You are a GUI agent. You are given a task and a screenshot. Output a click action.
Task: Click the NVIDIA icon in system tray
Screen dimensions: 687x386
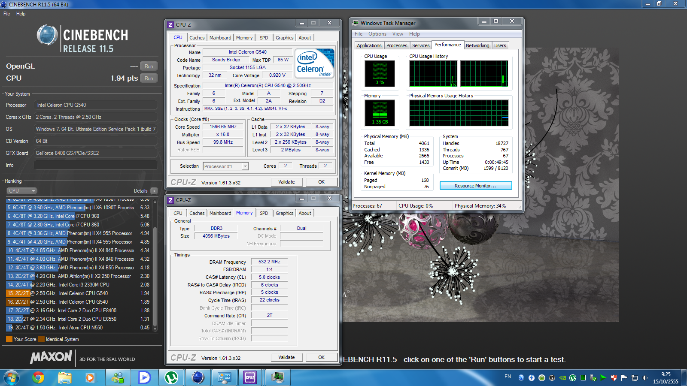coord(562,378)
